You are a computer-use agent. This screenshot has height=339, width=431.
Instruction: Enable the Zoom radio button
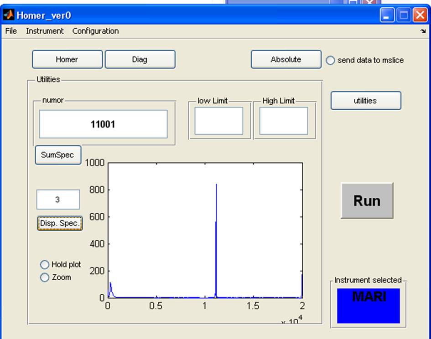[x=45, y=277]
